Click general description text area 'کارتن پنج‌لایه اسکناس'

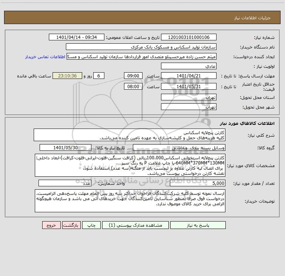130,135
